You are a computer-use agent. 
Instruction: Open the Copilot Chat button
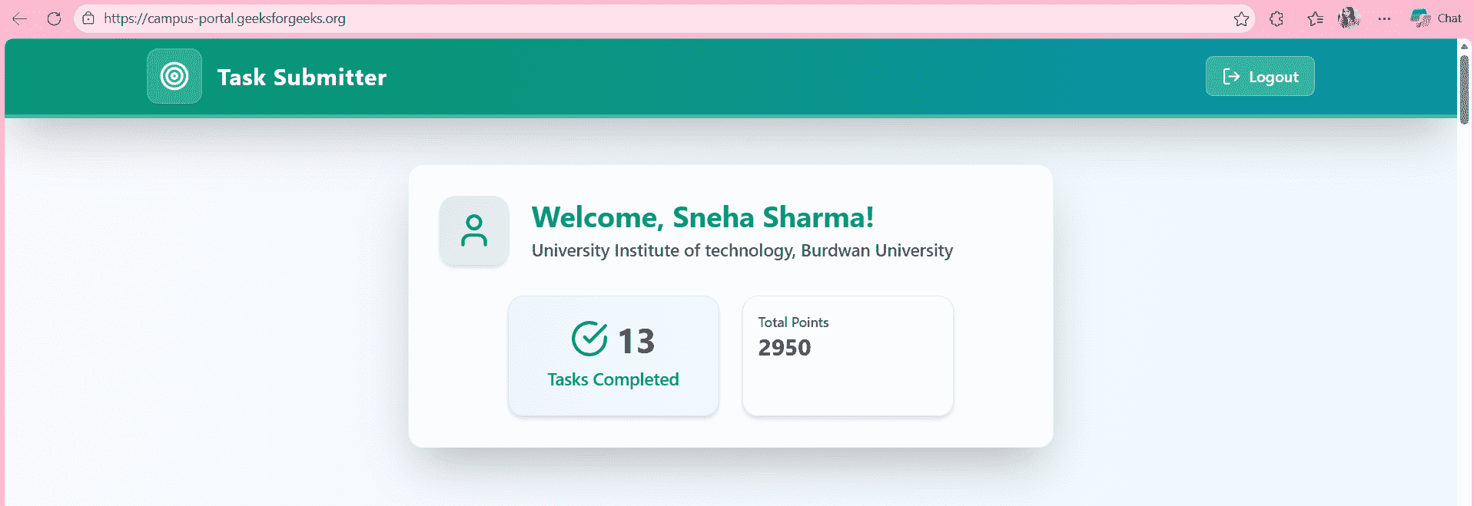point(1436,18)
